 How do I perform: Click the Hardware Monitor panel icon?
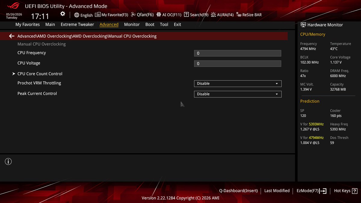point(303,25)
